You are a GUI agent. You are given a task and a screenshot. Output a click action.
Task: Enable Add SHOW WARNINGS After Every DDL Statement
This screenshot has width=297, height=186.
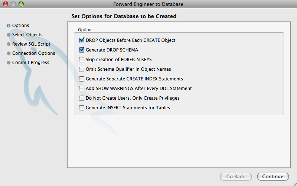(82, 89)
